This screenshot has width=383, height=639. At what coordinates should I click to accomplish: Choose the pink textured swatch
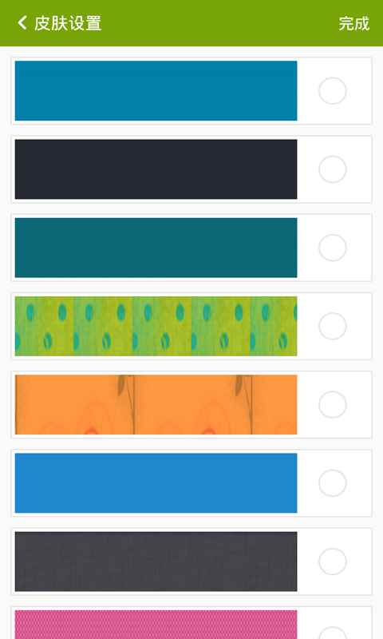(x=156, y=625)
